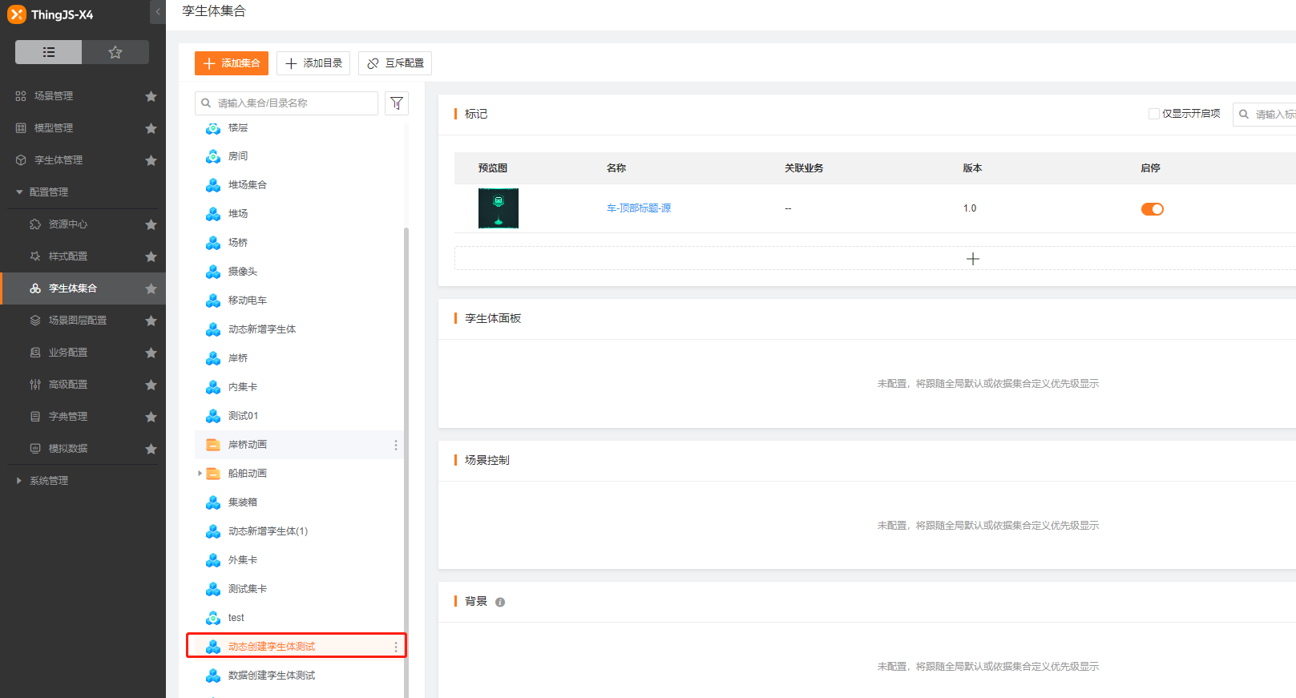The width and height of the screenshot is (1296, 698).
Task: Collapse the 配置管理 menu group
Action: [48, 192]
